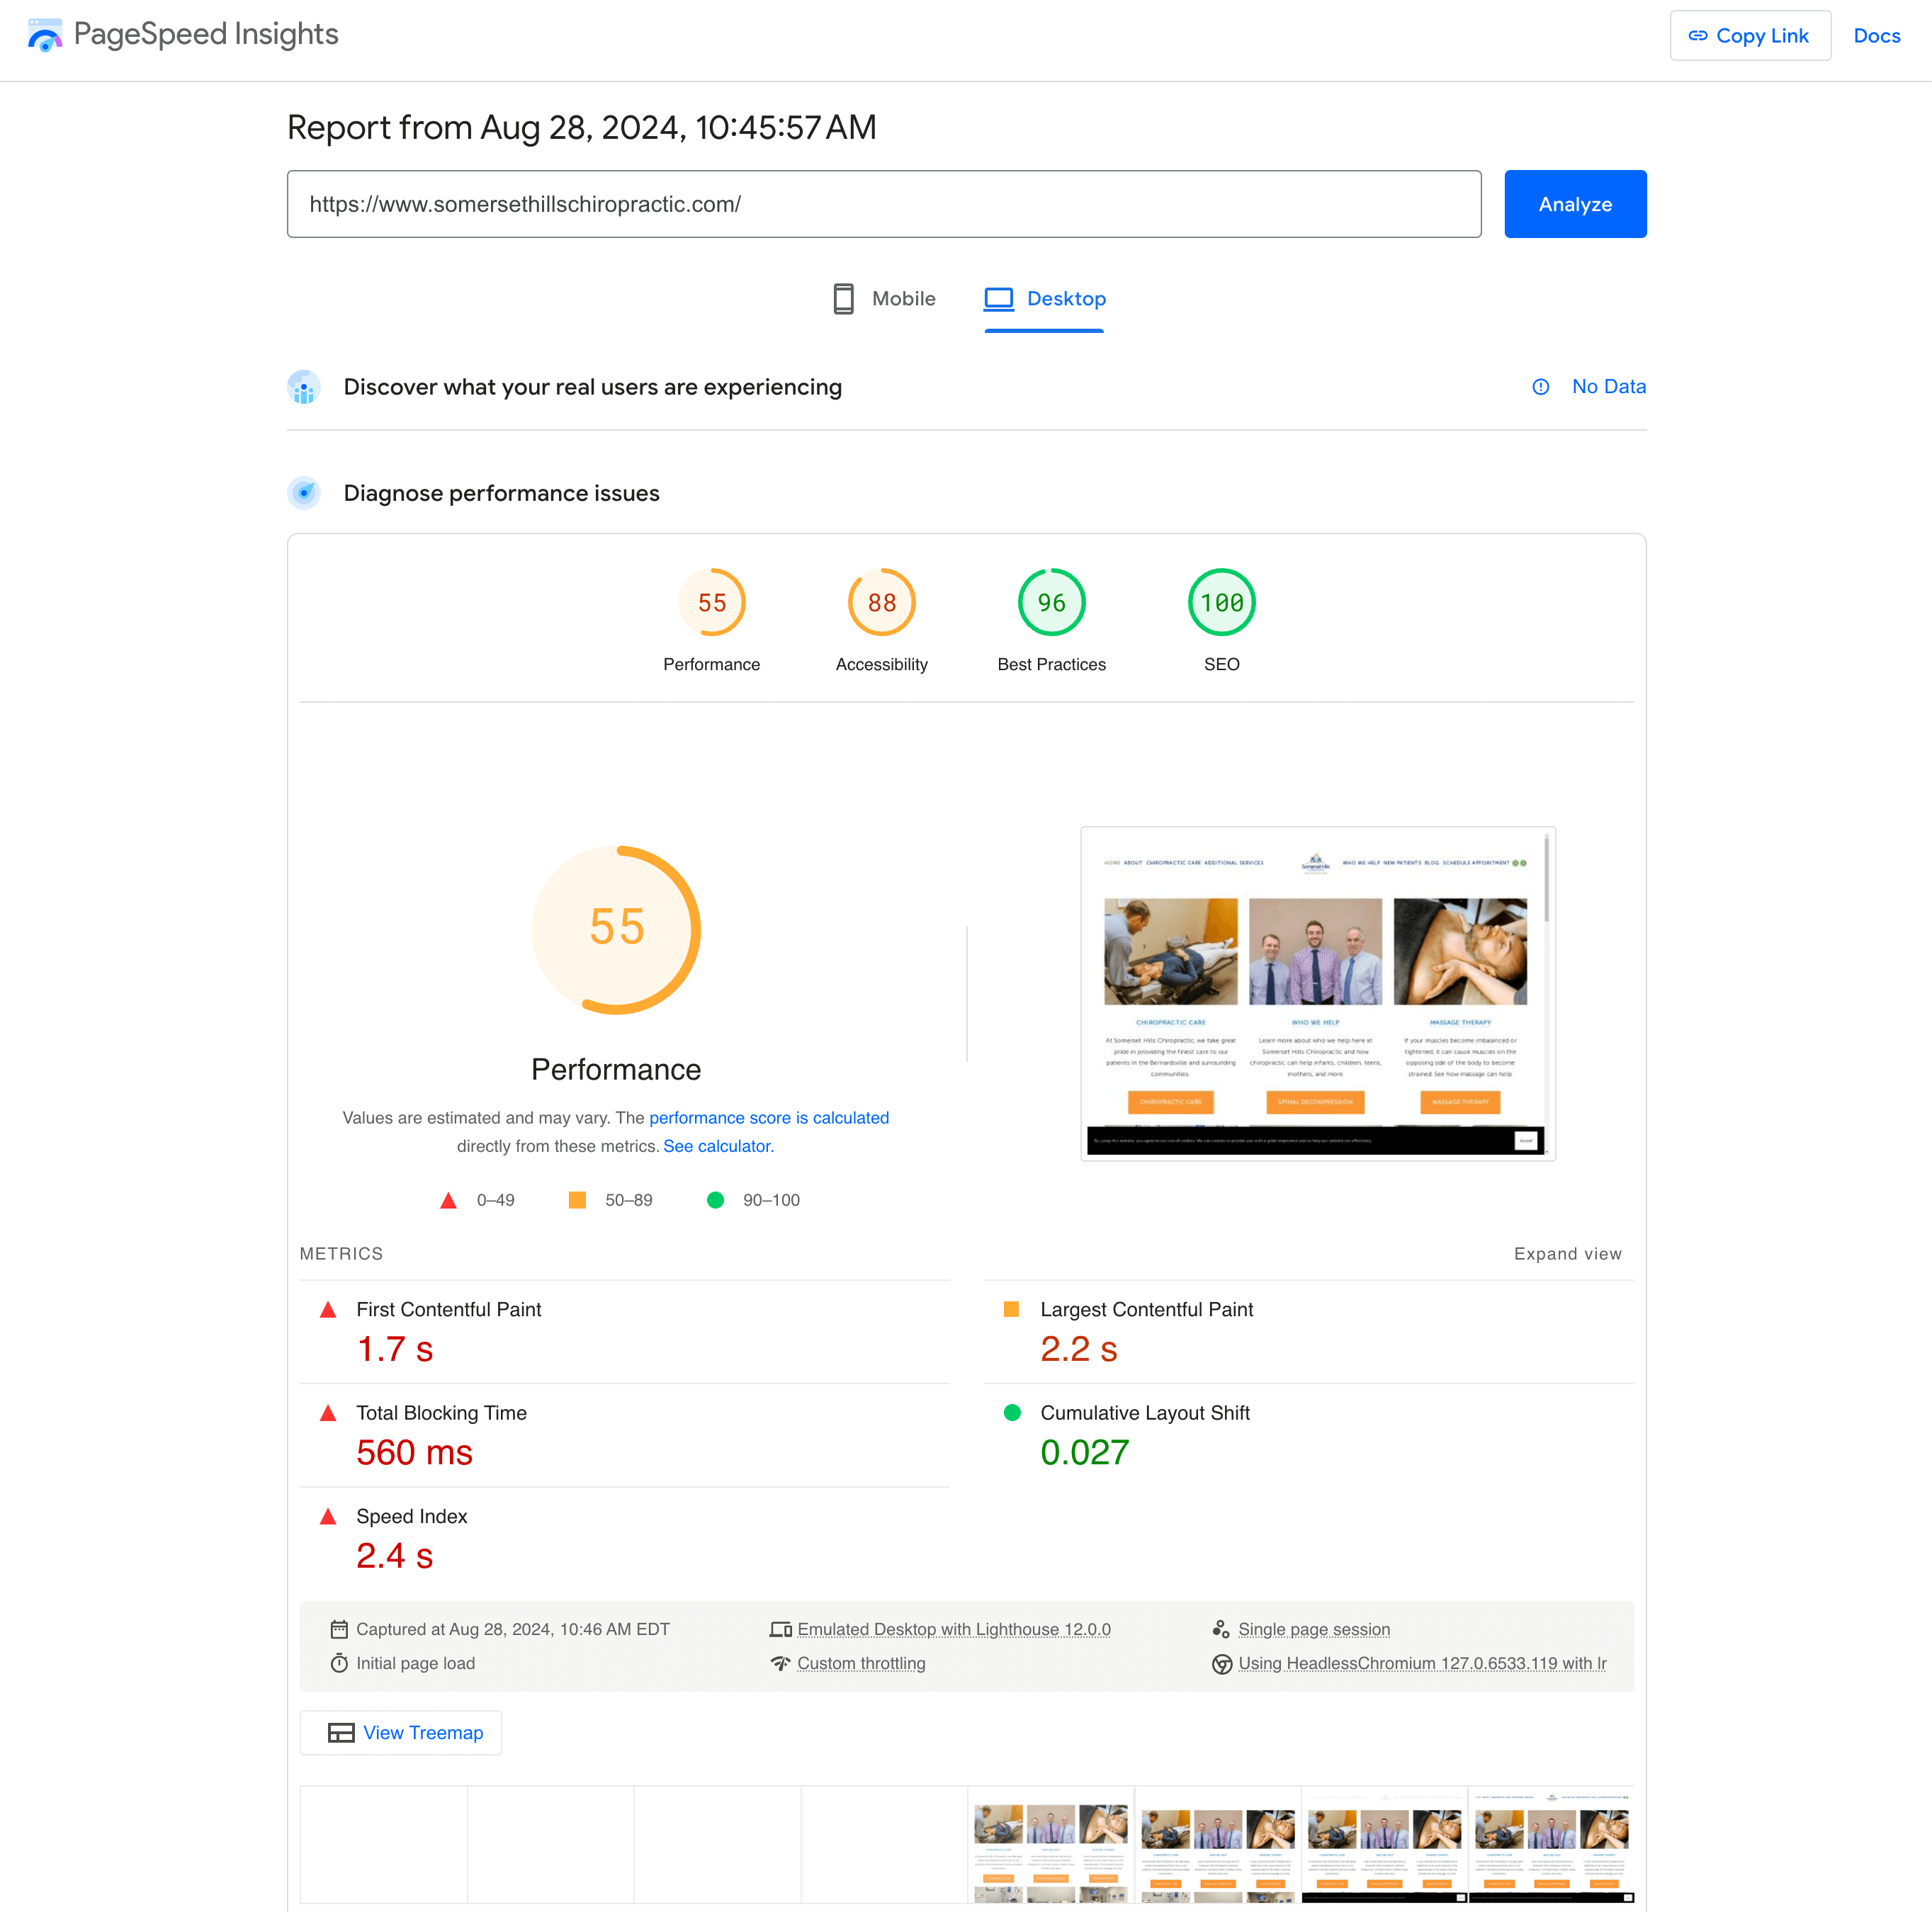Click the View Treemap grid icon
The image size is (1932, 1912).
click(x=341, y=1733)
